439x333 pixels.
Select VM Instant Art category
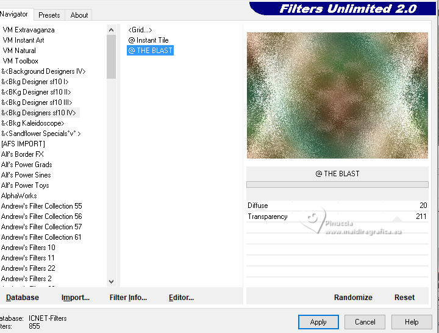click(x=24, y=40)
